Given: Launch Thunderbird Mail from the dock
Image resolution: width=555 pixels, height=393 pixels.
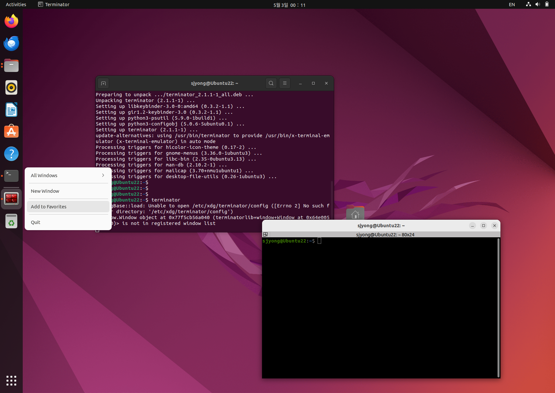Looking at the screenshot, I should pyautogui.click(x=11, y=43).
